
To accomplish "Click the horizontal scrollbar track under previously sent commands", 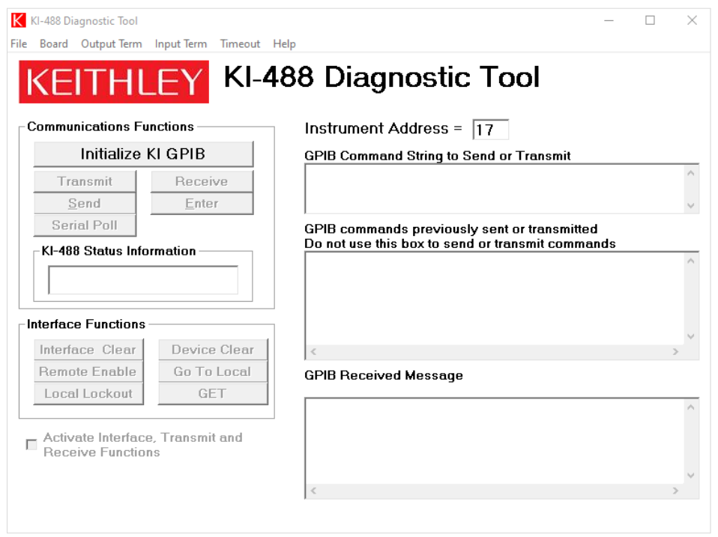I will point(493,352).
